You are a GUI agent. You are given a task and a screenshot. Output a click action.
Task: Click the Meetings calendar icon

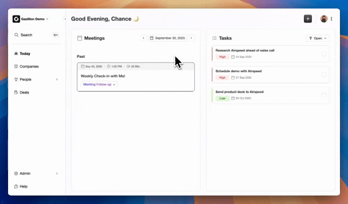pyautogui.click(x=79, y=38)
